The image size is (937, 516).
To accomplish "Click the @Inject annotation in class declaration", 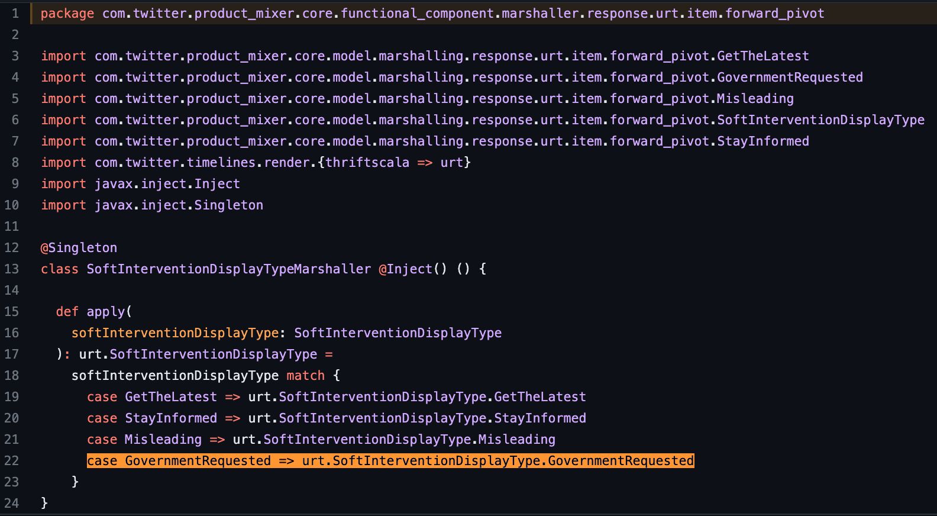I will pyautogui.click(x=406, y=269).
